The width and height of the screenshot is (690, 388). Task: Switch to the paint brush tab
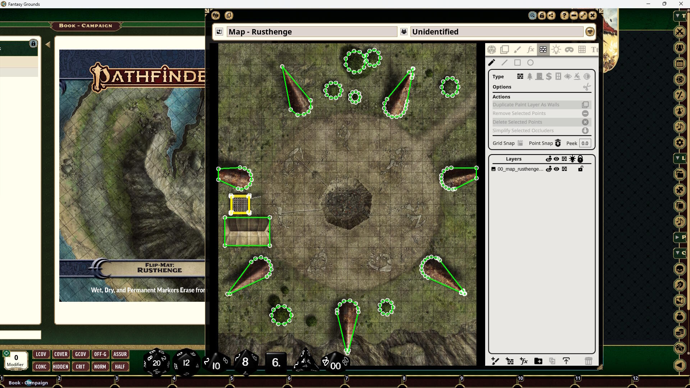pyautogui.click(x=517, y=50)
